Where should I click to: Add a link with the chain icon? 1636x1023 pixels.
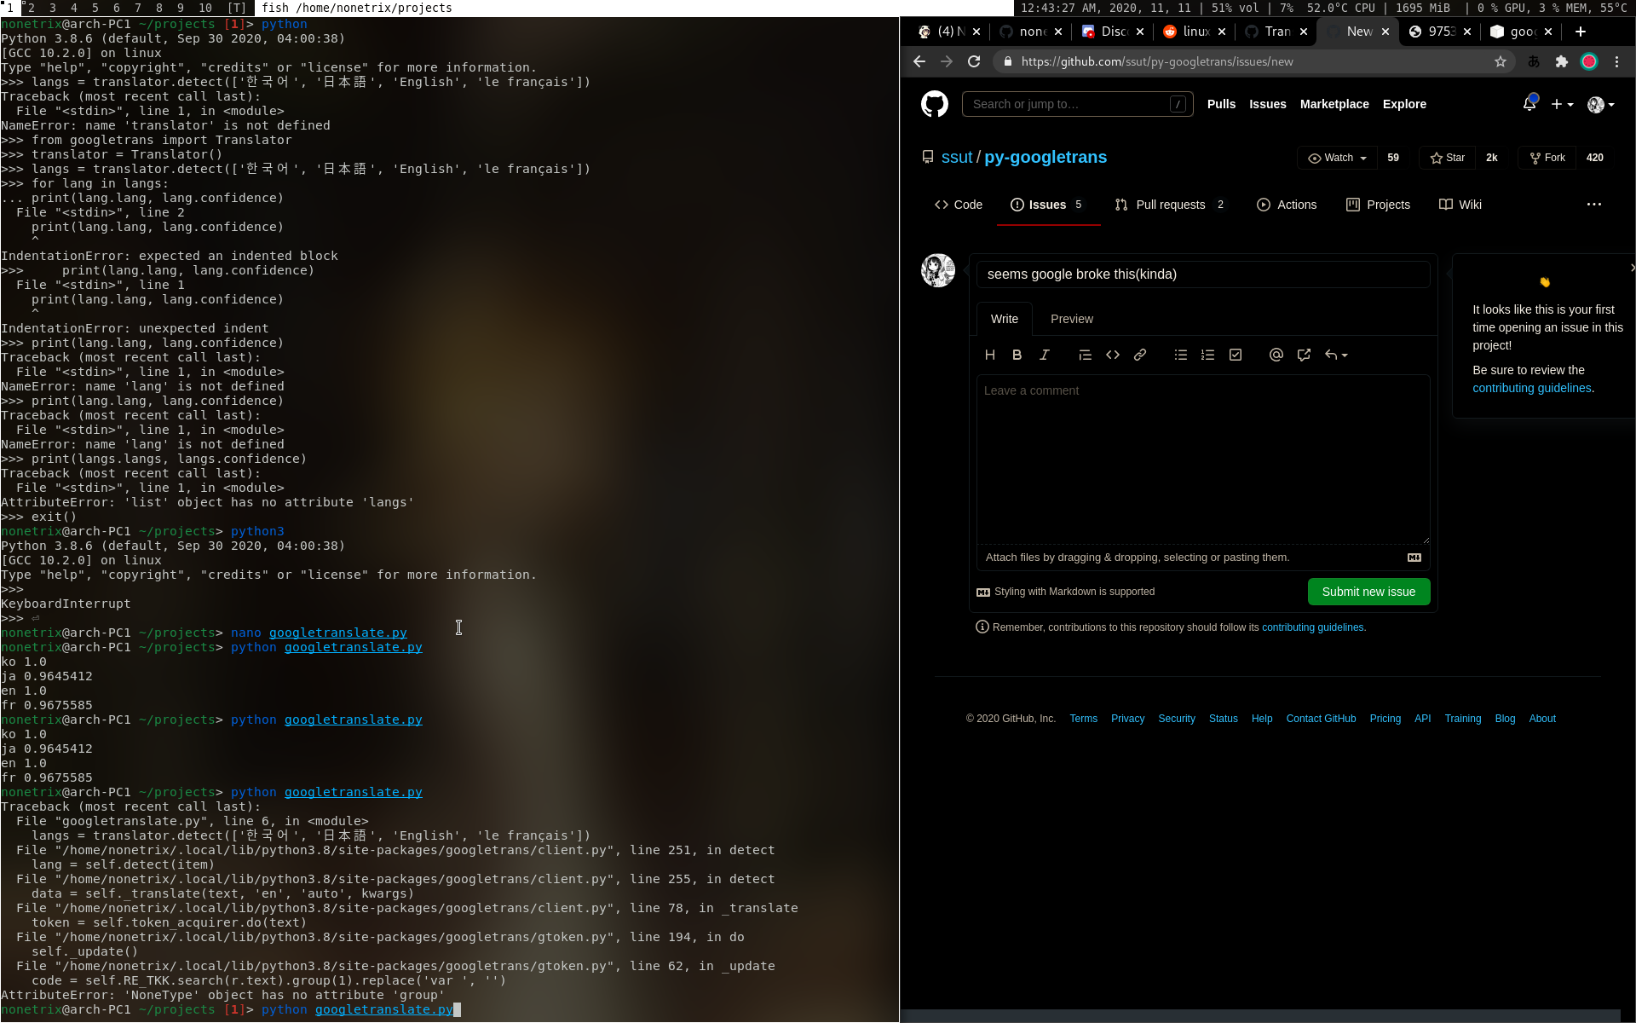pyautogui.click(x=1139, y=355)
